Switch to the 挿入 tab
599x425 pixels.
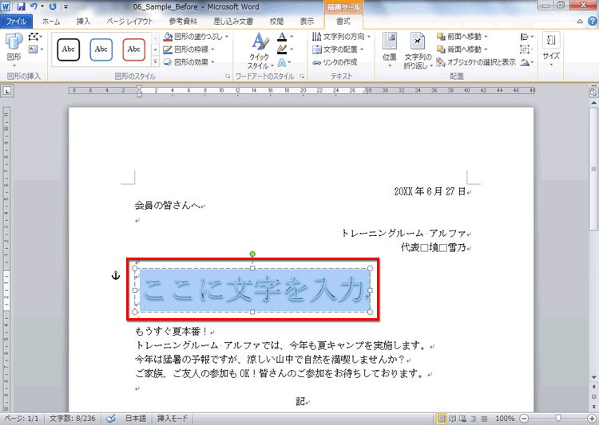[83, 22]
